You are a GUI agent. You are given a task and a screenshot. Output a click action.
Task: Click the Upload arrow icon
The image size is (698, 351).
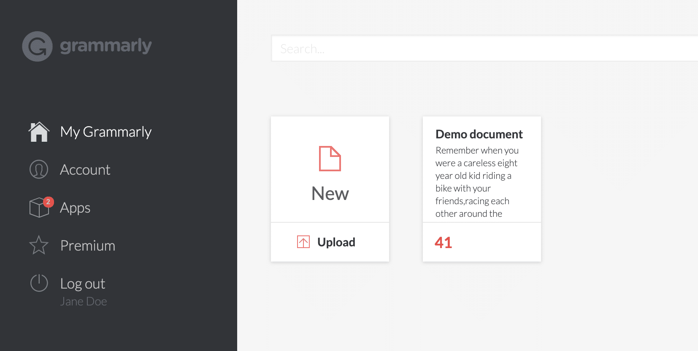[x=303, y=242]
